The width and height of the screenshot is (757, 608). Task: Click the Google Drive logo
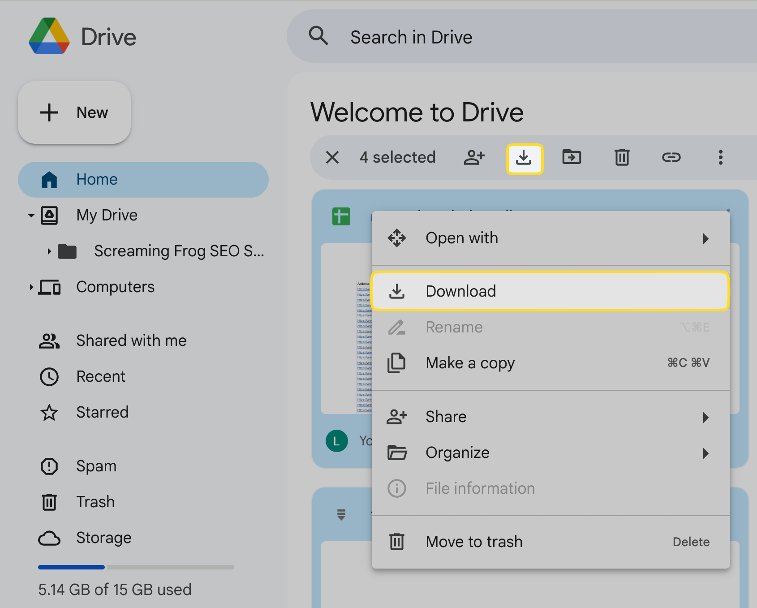pos(49,37)
